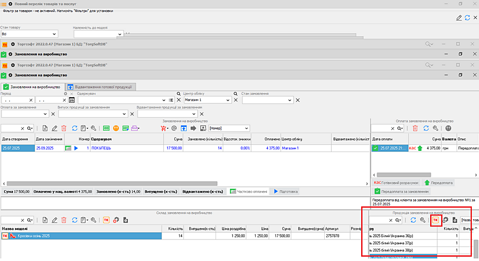
Task: Open the 'Стан товару' dropdown set to Всі
Action: [x=54, y=34]
